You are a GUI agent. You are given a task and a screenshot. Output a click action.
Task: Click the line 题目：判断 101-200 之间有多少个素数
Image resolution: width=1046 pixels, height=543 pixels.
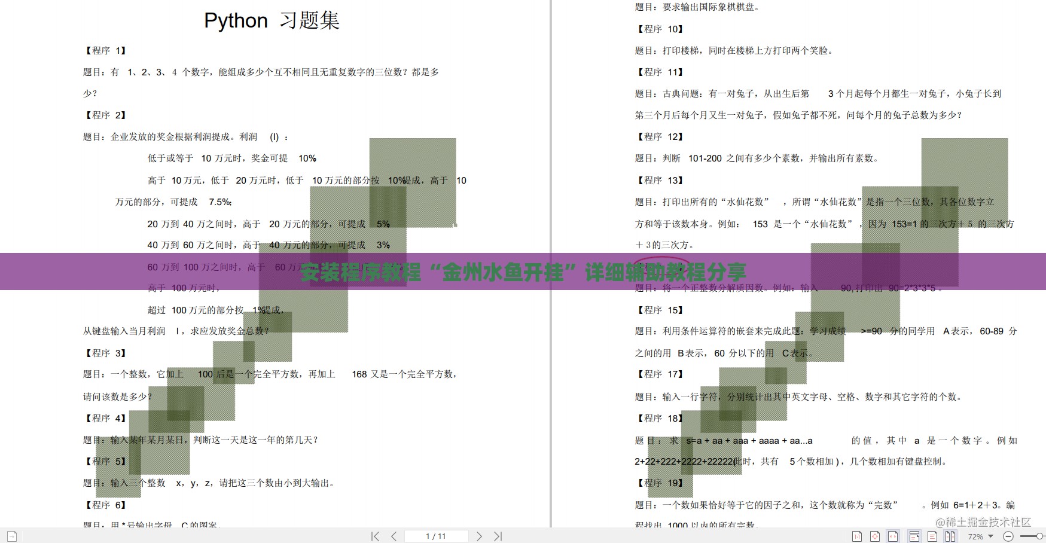click(758, 158)
